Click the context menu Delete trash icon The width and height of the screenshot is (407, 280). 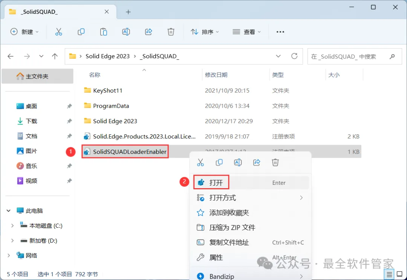click(x=275, y=163)
